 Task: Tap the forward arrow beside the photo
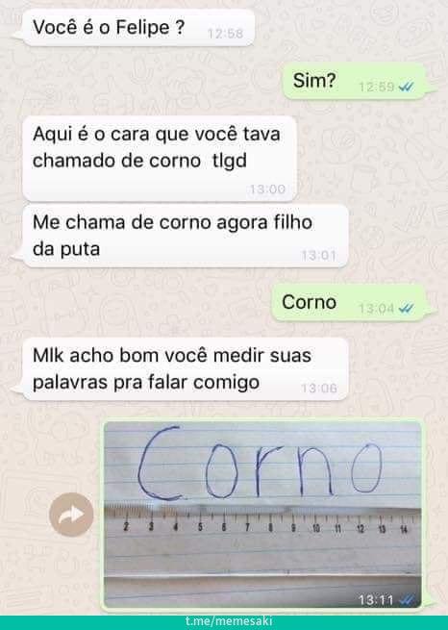71,515
